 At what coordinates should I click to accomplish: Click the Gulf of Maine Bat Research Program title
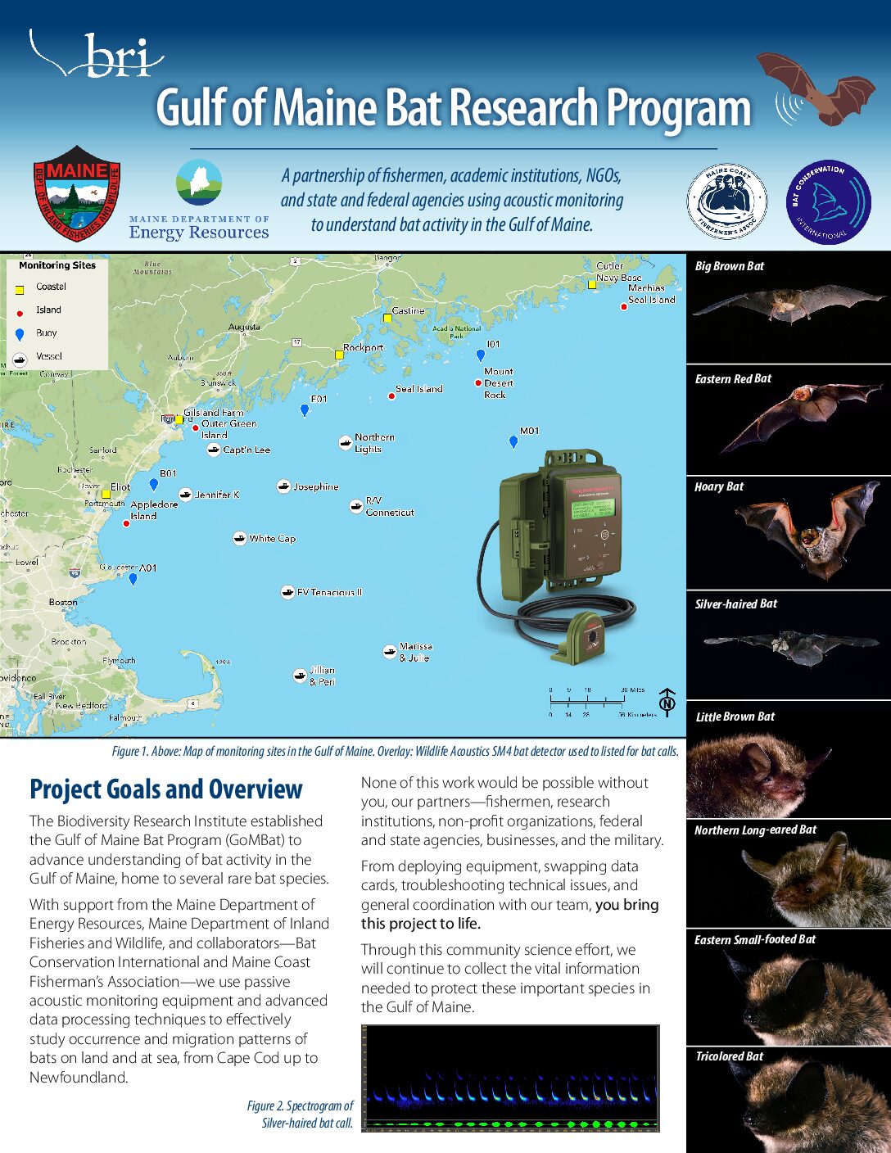point(454,107)
